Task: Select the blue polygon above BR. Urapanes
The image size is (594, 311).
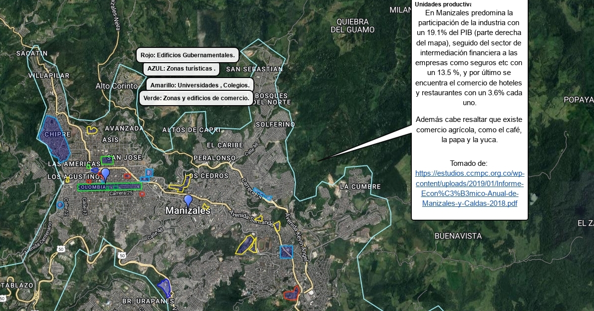Action: (164, 288)
